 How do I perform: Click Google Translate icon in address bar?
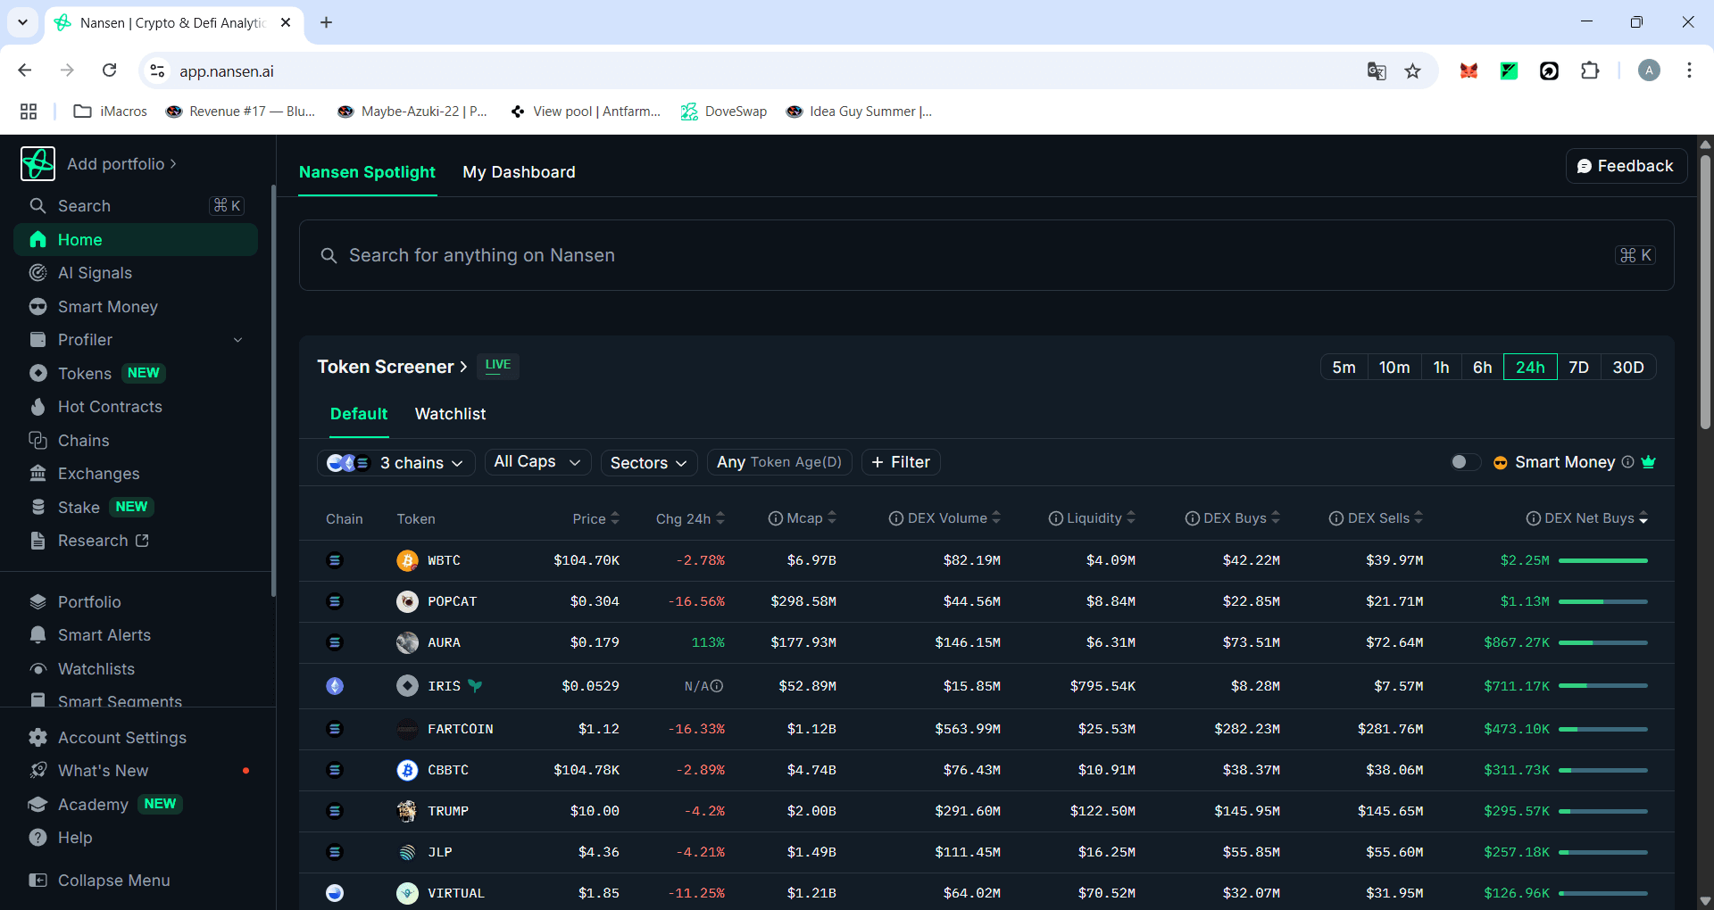coord(1377,71)
